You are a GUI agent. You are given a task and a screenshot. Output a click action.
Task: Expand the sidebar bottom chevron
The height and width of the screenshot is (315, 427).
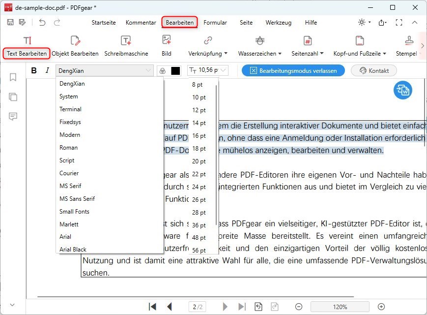(12, 305)
